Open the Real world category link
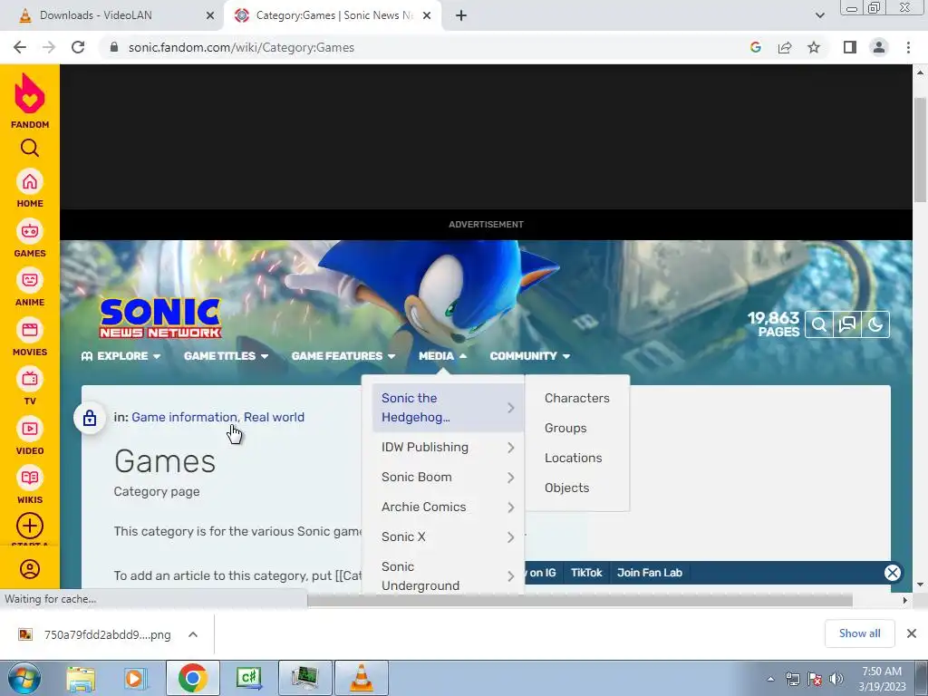 click(274, 417)
